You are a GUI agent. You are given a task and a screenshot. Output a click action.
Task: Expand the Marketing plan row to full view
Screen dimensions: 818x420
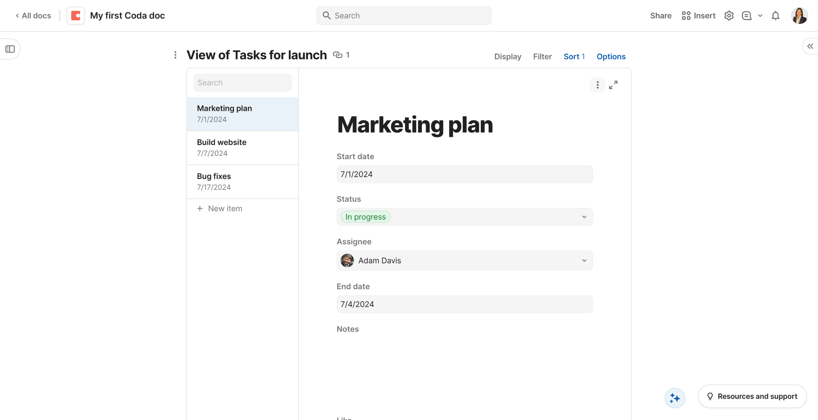[613, 85]
